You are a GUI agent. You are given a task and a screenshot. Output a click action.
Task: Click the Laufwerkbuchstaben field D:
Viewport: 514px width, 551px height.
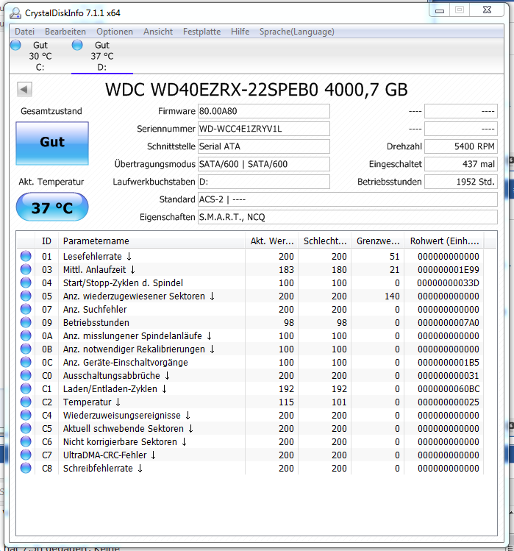(x=264, y=182)
